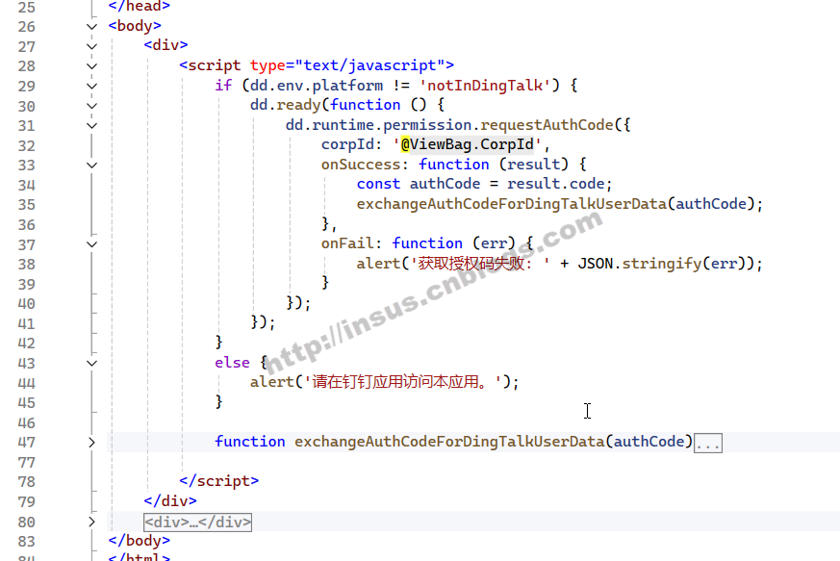Click on JSON.stringify(err) call

pos(661,263)
